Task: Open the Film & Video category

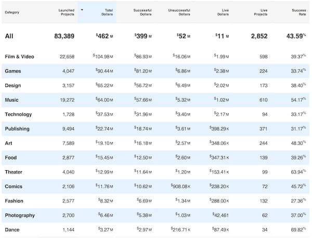Action: click(x=19, y=57)
